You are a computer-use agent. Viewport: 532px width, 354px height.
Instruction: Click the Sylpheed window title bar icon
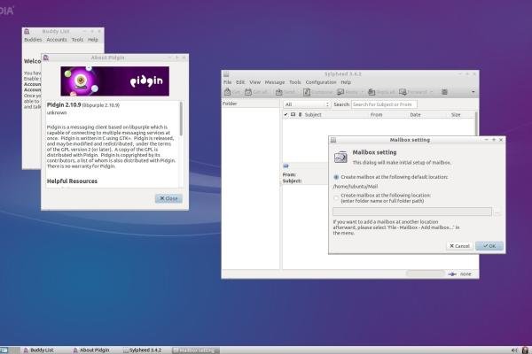pos(226,74)
